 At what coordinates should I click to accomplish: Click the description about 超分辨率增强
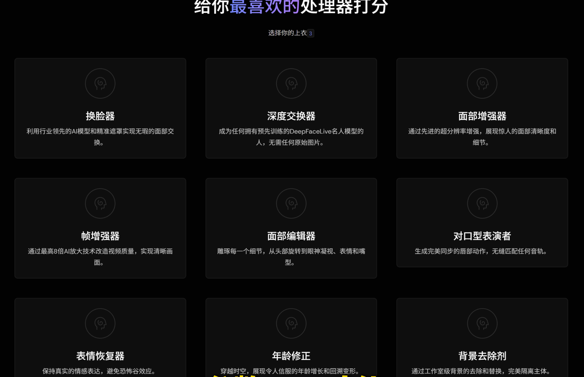click(482, 137)
